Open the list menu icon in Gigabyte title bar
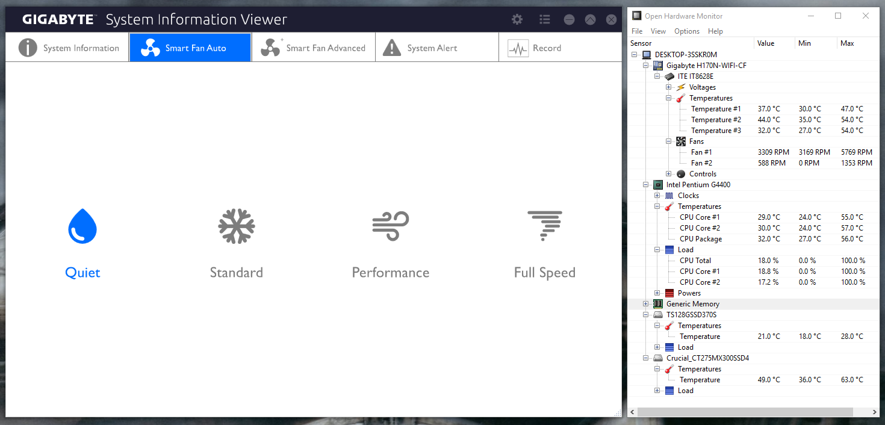 coord(545,19)
